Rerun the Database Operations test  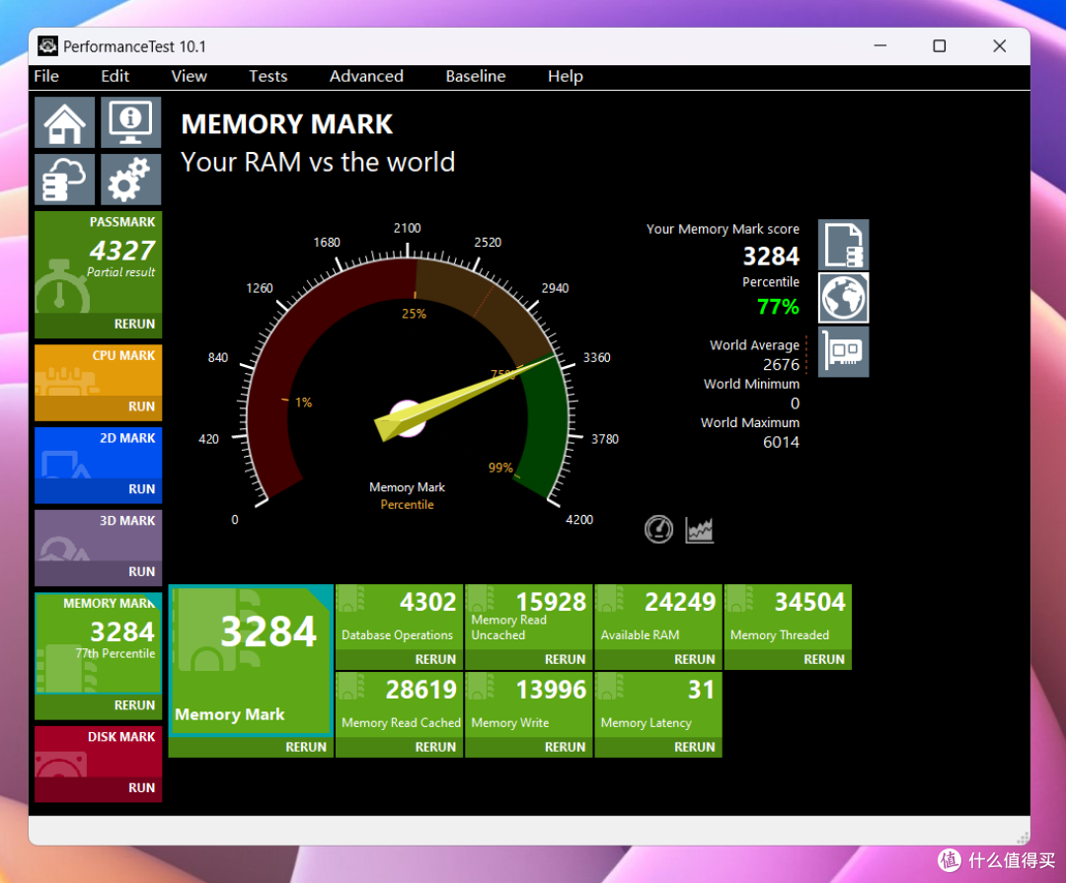[x=435, y=659]
